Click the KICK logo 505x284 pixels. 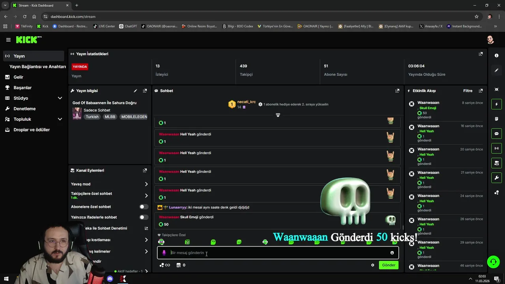[x=28, y=40]
